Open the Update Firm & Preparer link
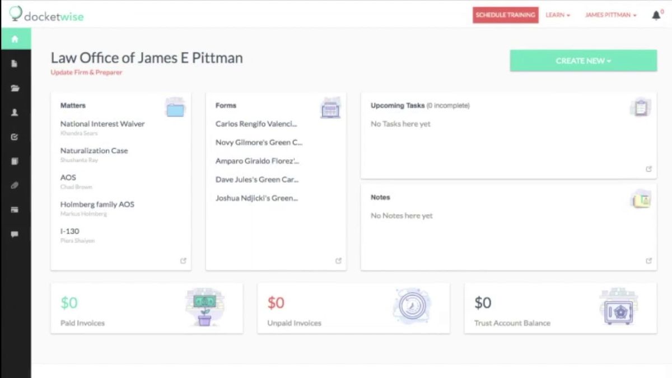The width and height of the screenshot is (672, 378). (x=86, y=73)
